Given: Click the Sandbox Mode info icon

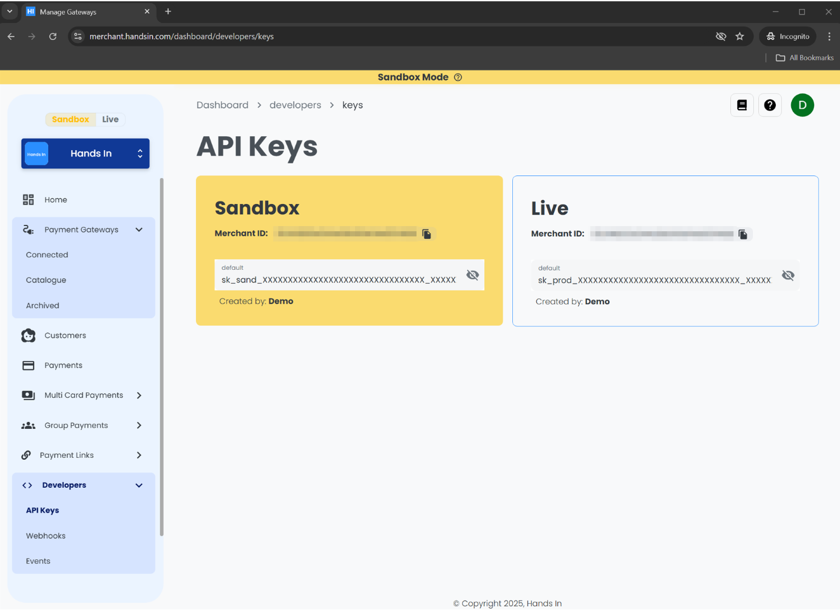Looking at the screenshot, I should (x=458, y=77).
